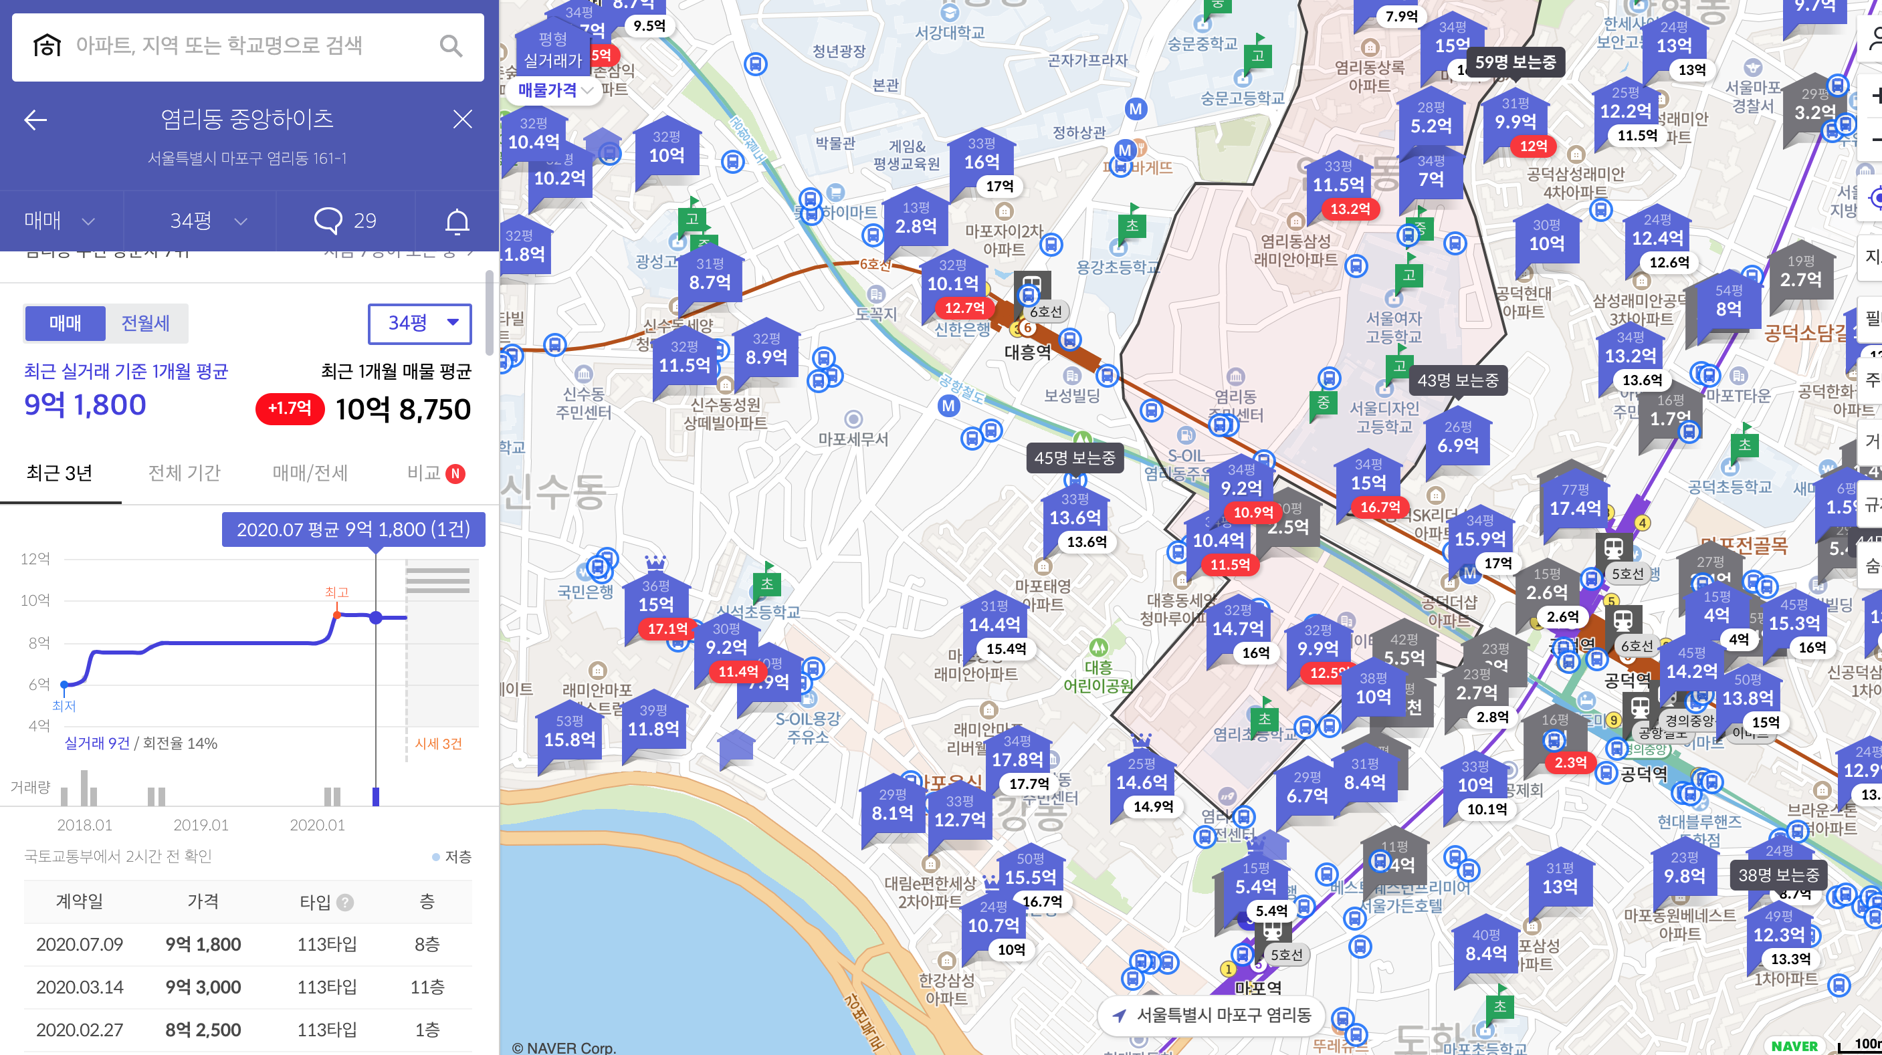This screenshot has height=1055, width=1882.
Task: Expand the 매물가격 map filter dropdown
Action: point(554,90)
